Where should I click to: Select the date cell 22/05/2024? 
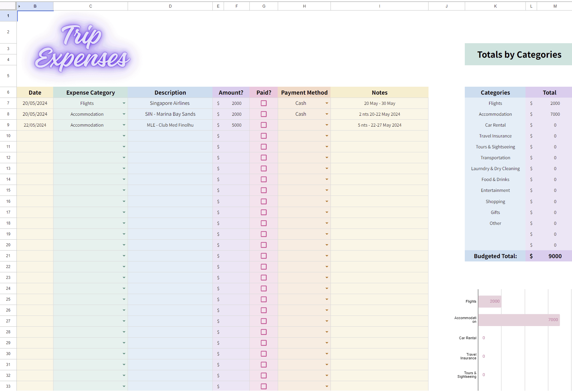tap(35, 125)
